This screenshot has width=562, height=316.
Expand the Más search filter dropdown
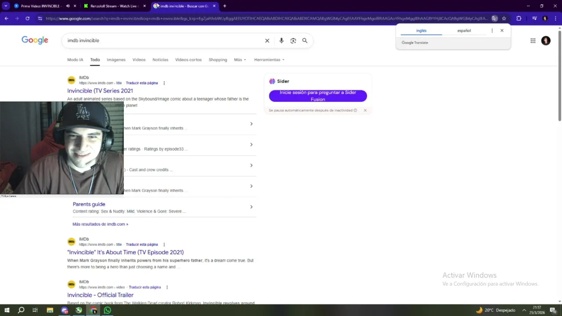240,60
